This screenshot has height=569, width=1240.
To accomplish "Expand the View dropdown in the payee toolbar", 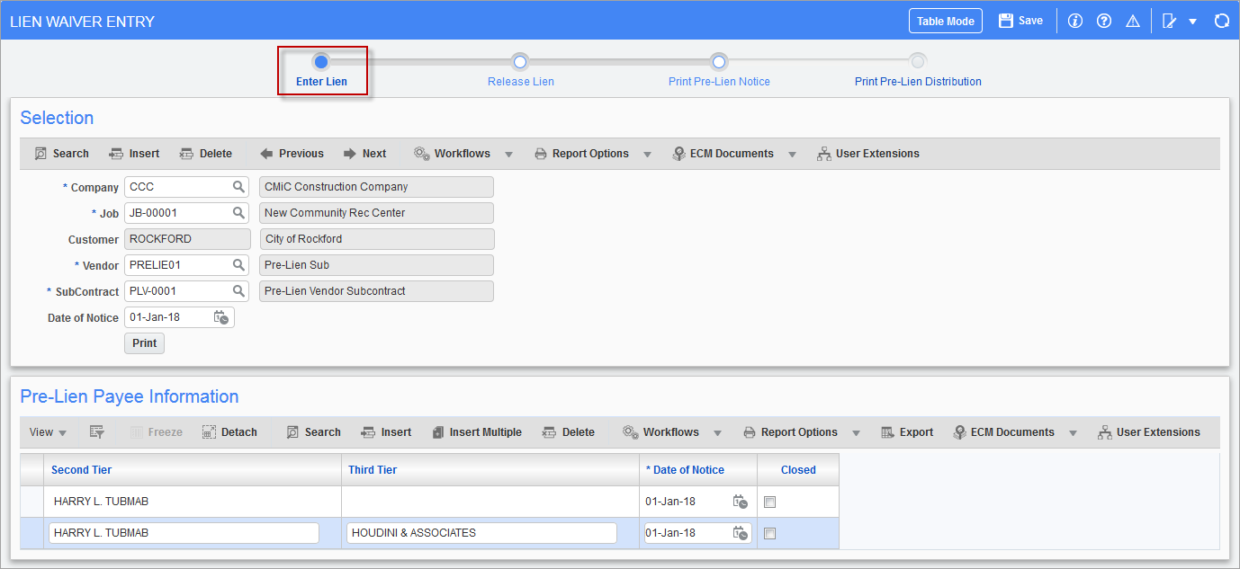I will (x=49, y=432).
